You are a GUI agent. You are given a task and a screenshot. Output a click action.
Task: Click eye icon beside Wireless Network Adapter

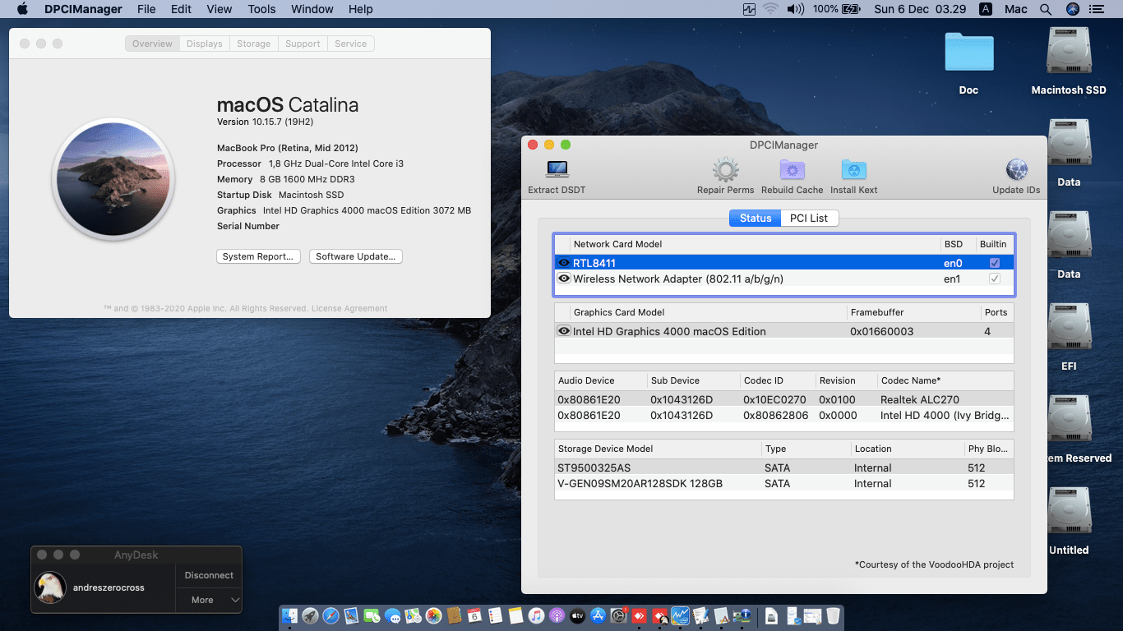564,279
